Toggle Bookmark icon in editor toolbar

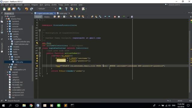click(x=100, y=17)
